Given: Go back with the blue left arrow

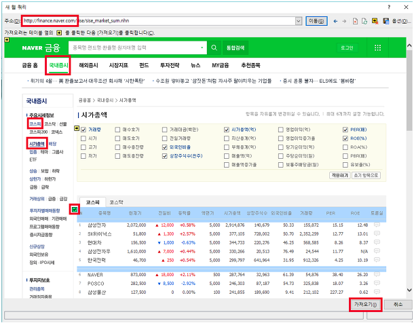Looking at the screenshot, I should tap(335, 21).
